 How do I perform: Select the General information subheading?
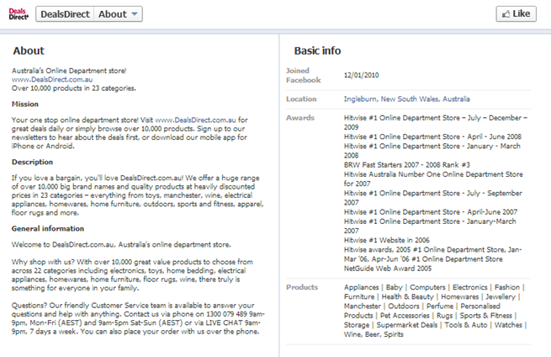[48, 229]
